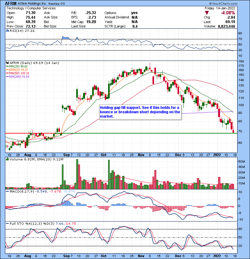
Task: Click the AFRM (Daily) 69.19 (14 Jan) label
Action: point(34,63)
